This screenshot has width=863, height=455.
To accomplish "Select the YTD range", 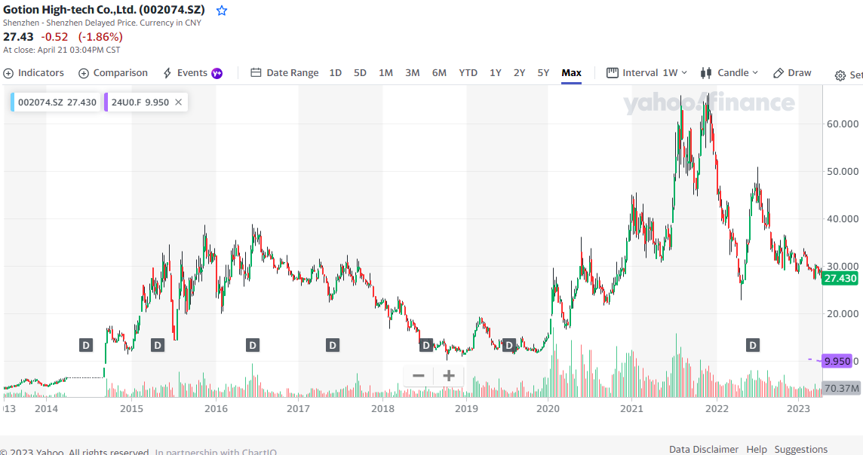I will pyautogui.click(x=468, y=72).
